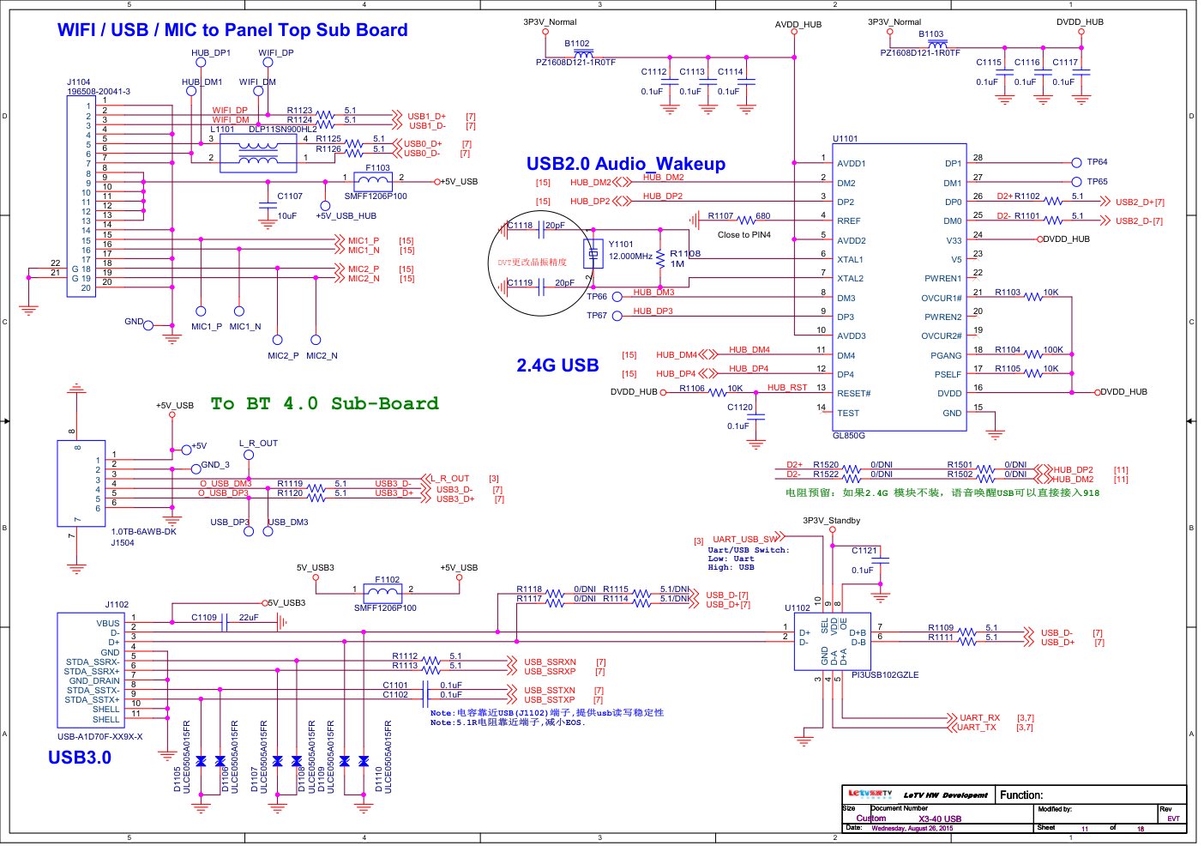Click the B1102 ferrite bead label
1204x852 pixels.
[577, 44]
